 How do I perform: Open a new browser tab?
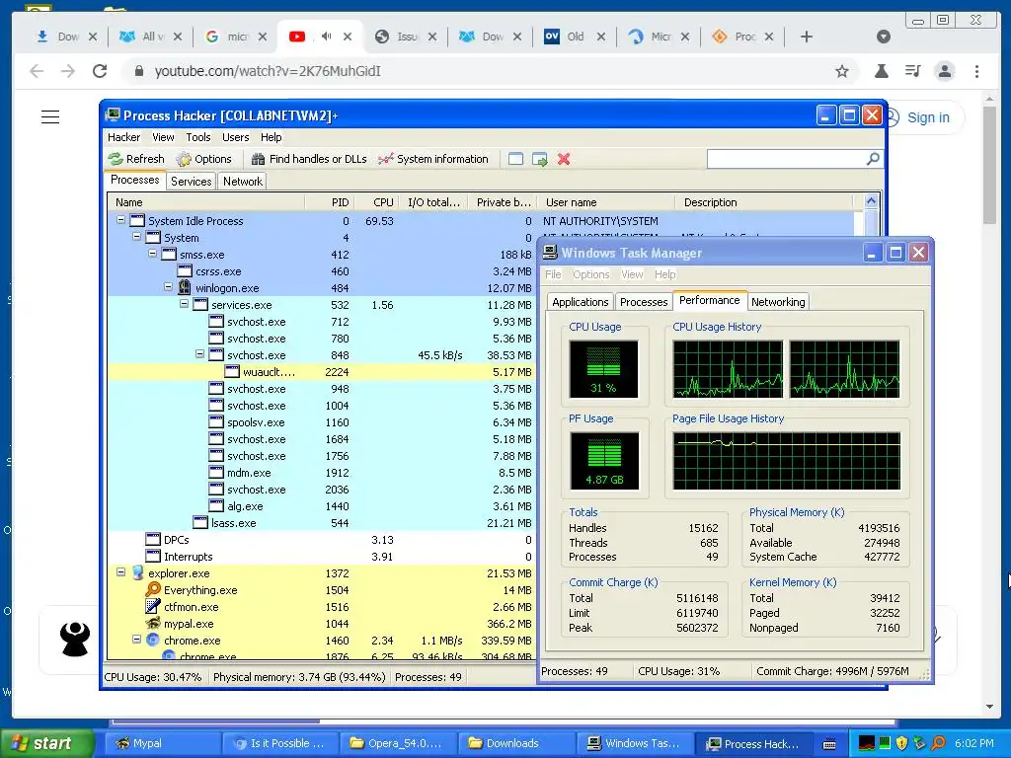[806, 37]
